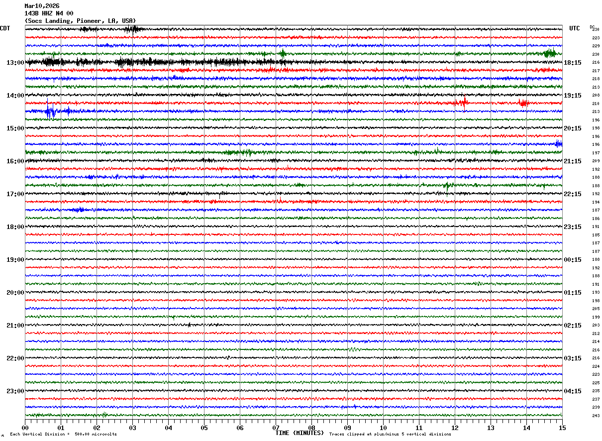Click the '17:00' CDT time label
This screenshot has height=441, width=602.
[x=15, y=194]
